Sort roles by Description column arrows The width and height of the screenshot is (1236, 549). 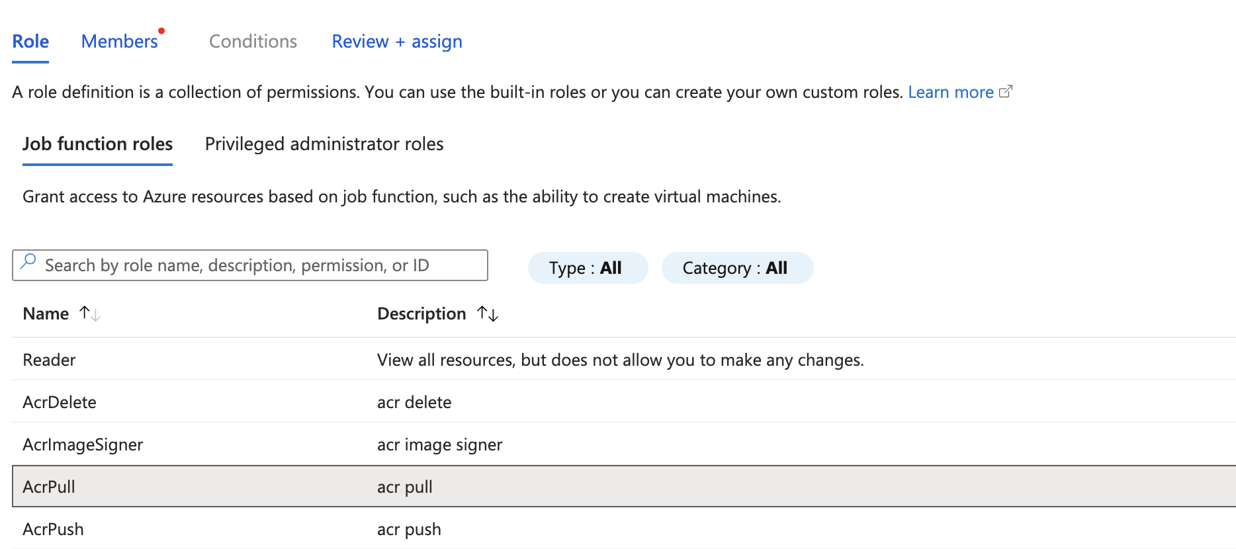[x=488, y=314]
